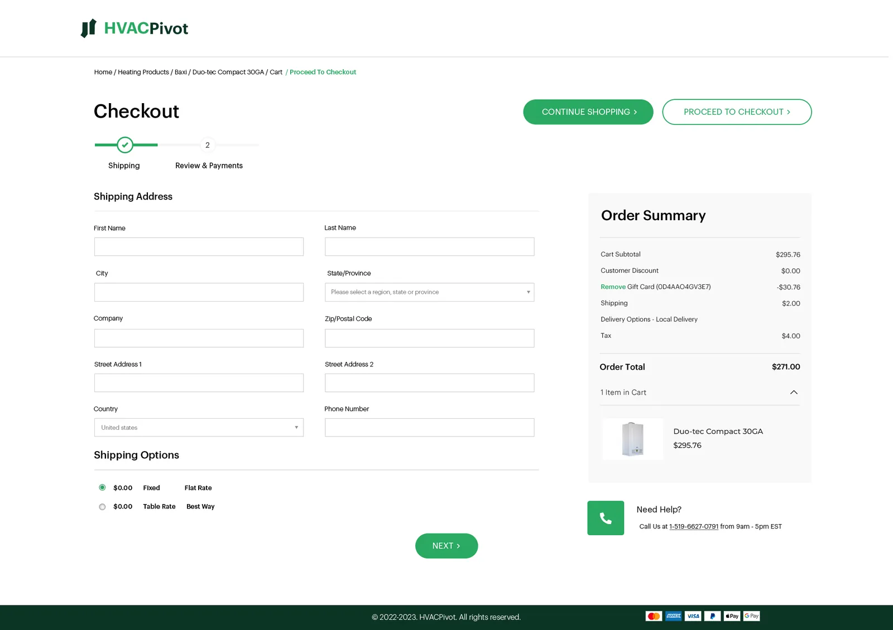Click the Amex payment icon

(674, 616)
